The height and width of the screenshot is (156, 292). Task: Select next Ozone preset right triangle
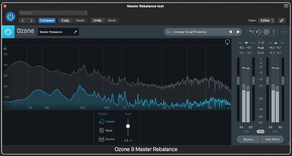238,32
